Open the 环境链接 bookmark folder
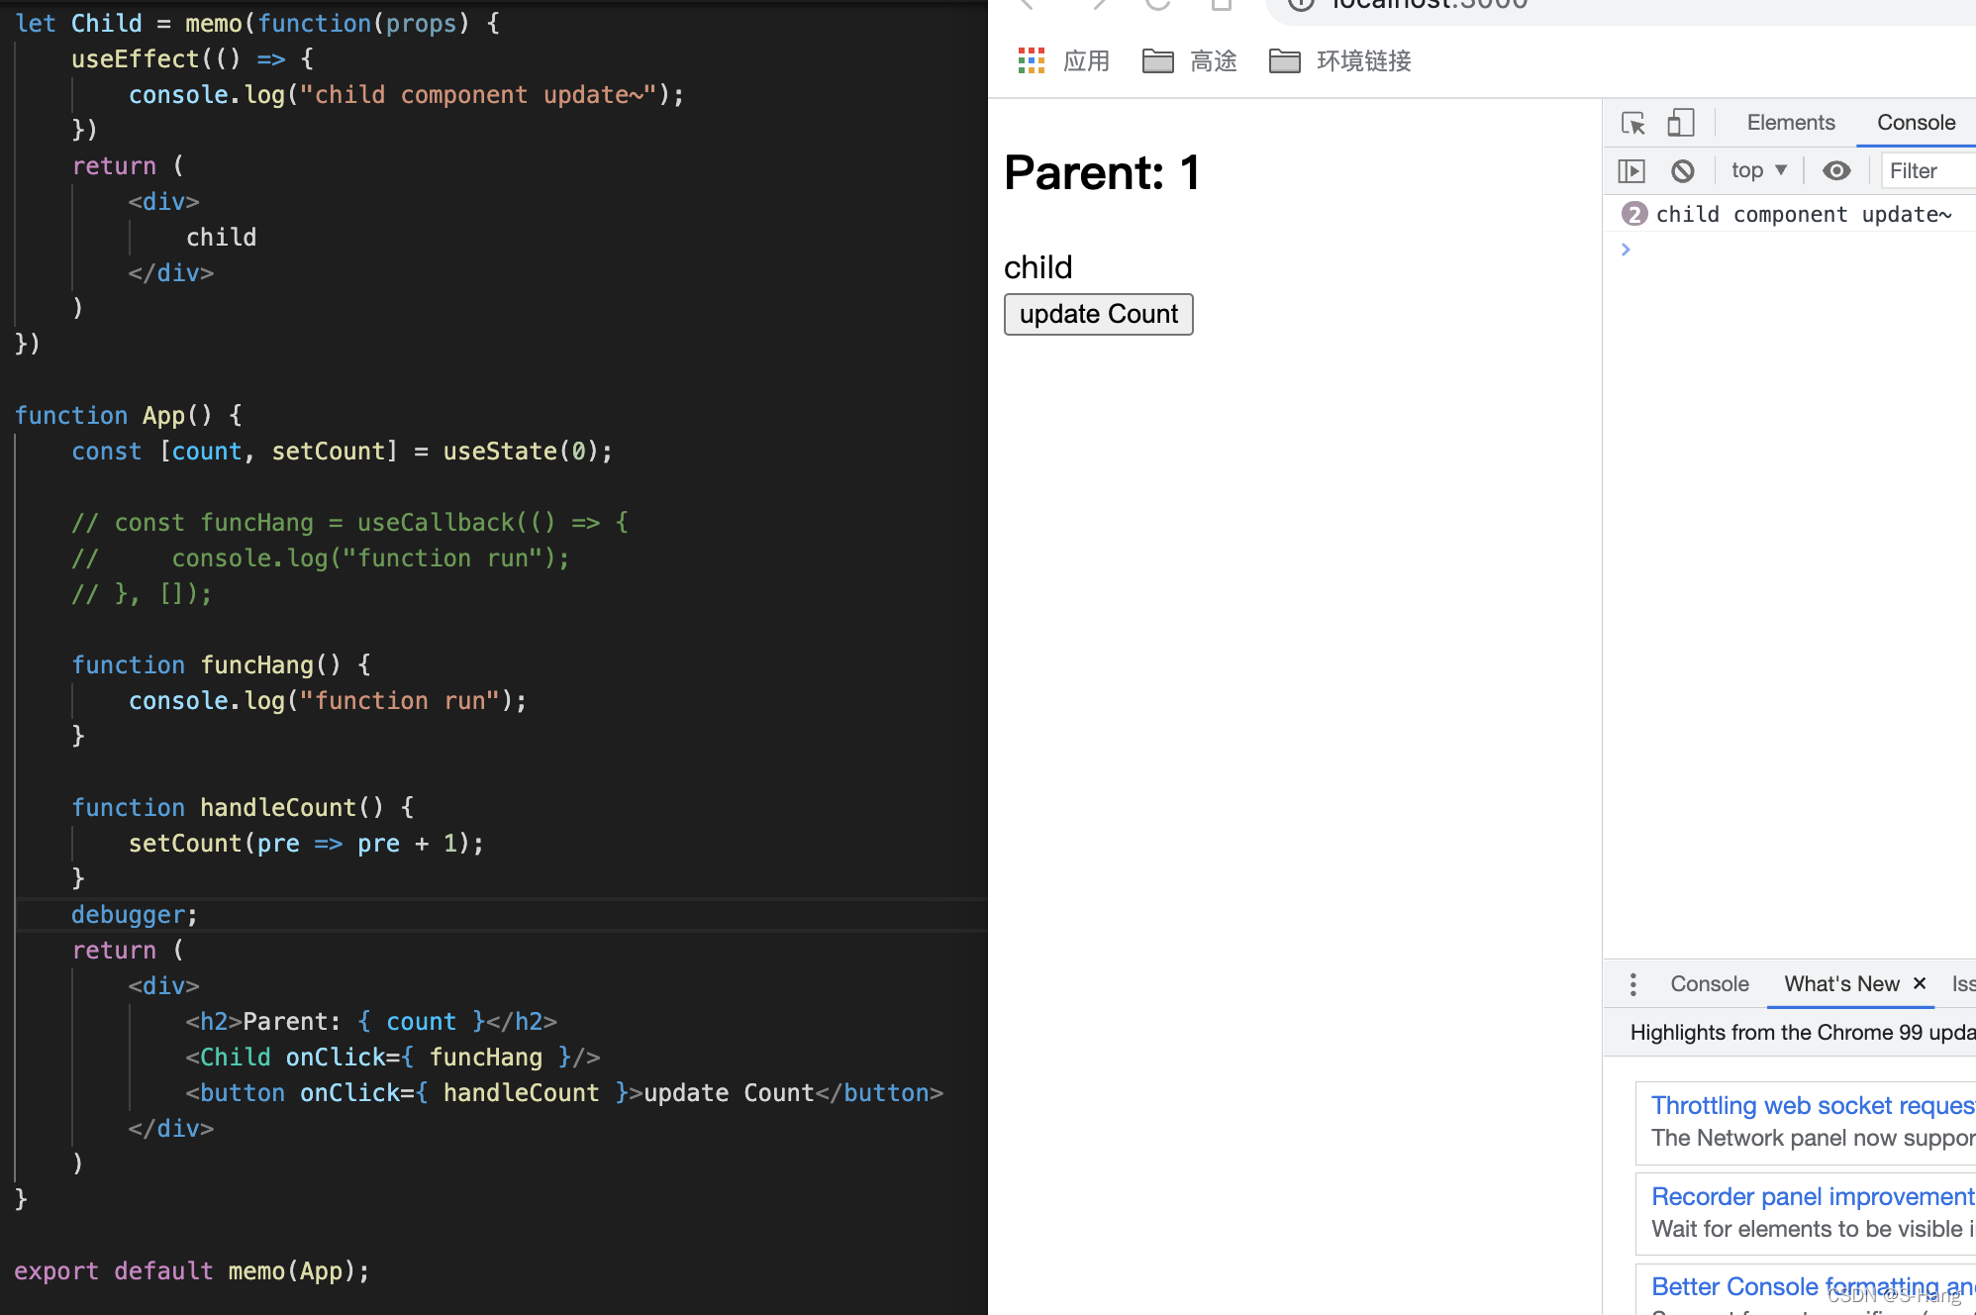 (x=1340, y=61)
